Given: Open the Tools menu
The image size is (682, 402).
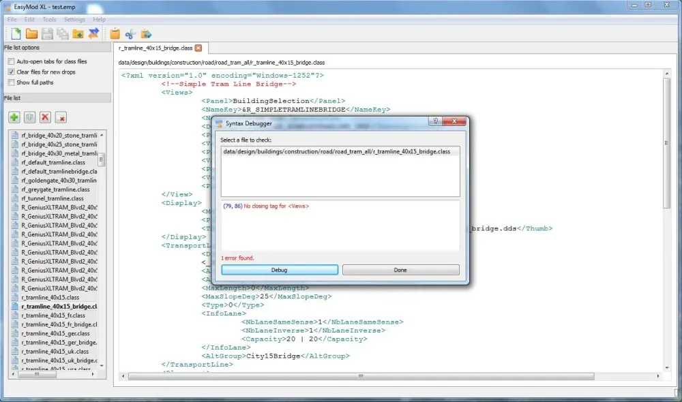Looking at the screenshot, I should (49, 20).
